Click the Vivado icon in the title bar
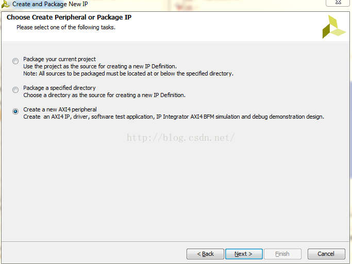352x264 pixels. pyautogui.click(x=5, y=4)
